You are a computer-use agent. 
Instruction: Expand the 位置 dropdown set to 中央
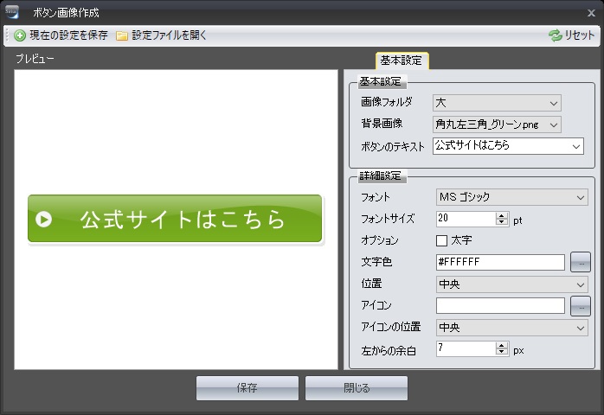click(x=512, y=284)
